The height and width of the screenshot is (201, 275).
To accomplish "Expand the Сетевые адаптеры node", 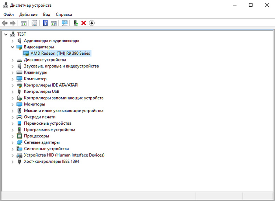I will (13, 142).
